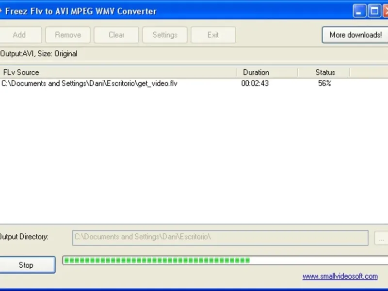The image size is (388, 291).
Task: Click the green conversion progress bar
Action: [225, 260]
